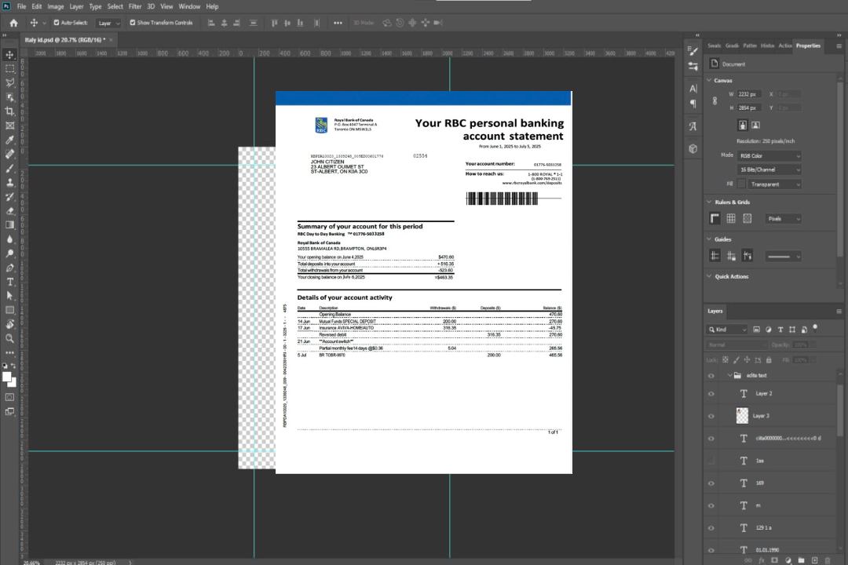
Task: Toggle Show Transform Controls checkbox
Action: (133, 23)
